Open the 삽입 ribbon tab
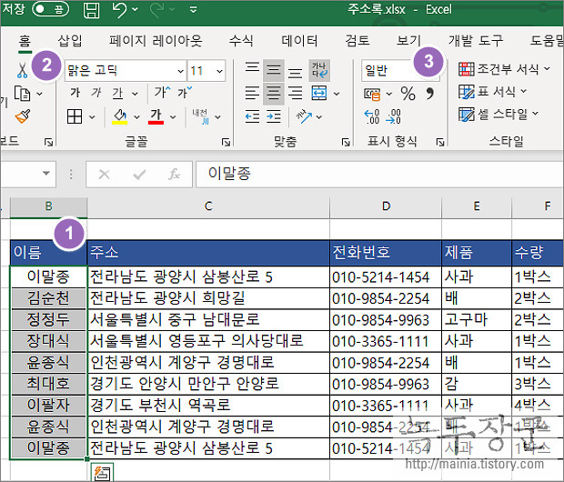Image resolution: width=564 pixels, height=482 pixels. click(x=70, y=41)
